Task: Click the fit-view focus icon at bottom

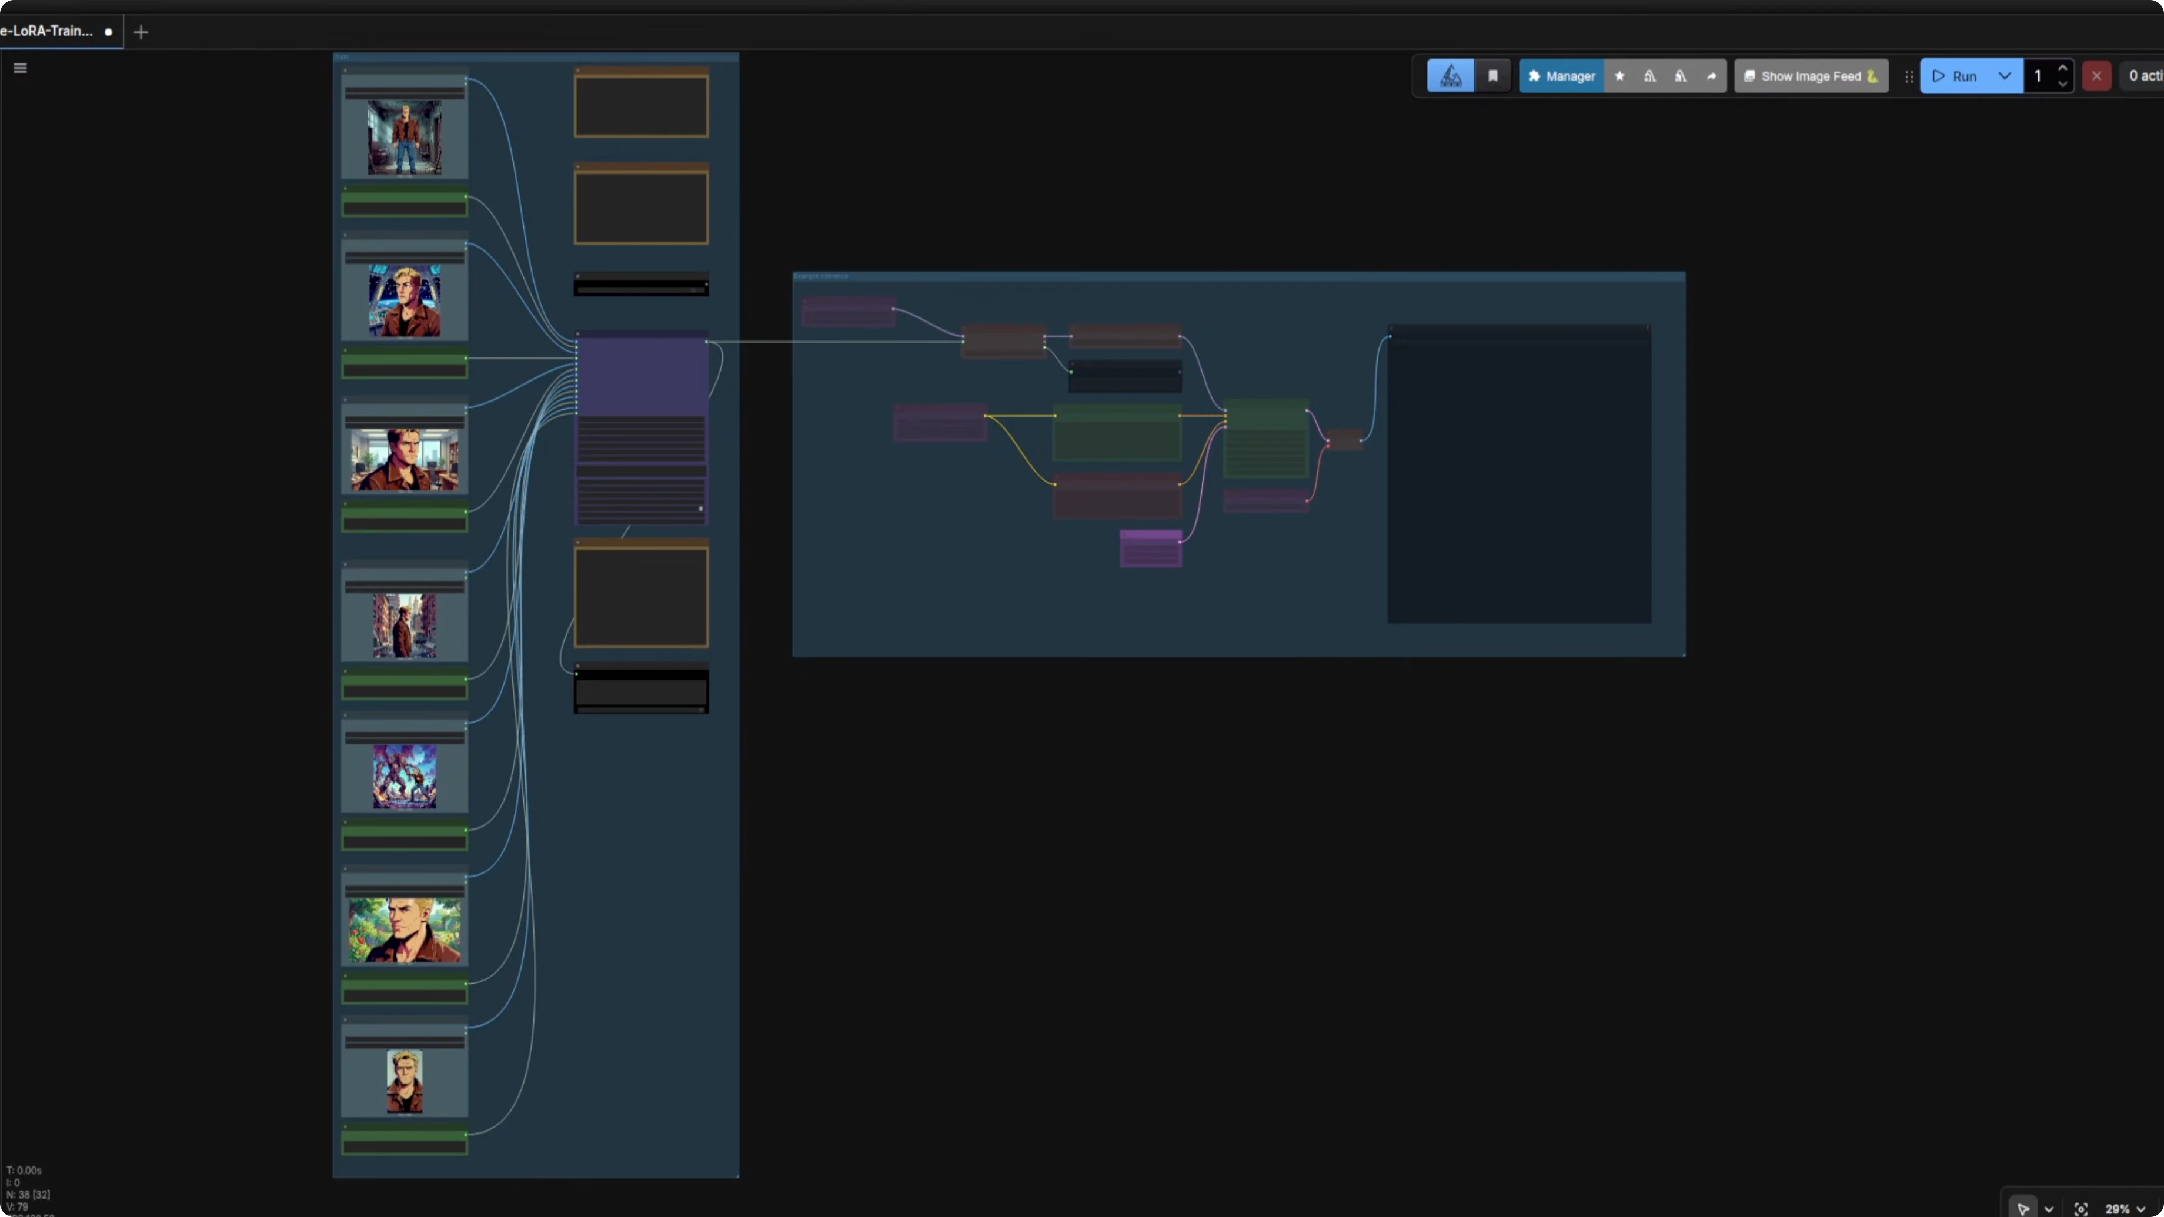Action: pyautogui.click(x=2081, y=1209)
